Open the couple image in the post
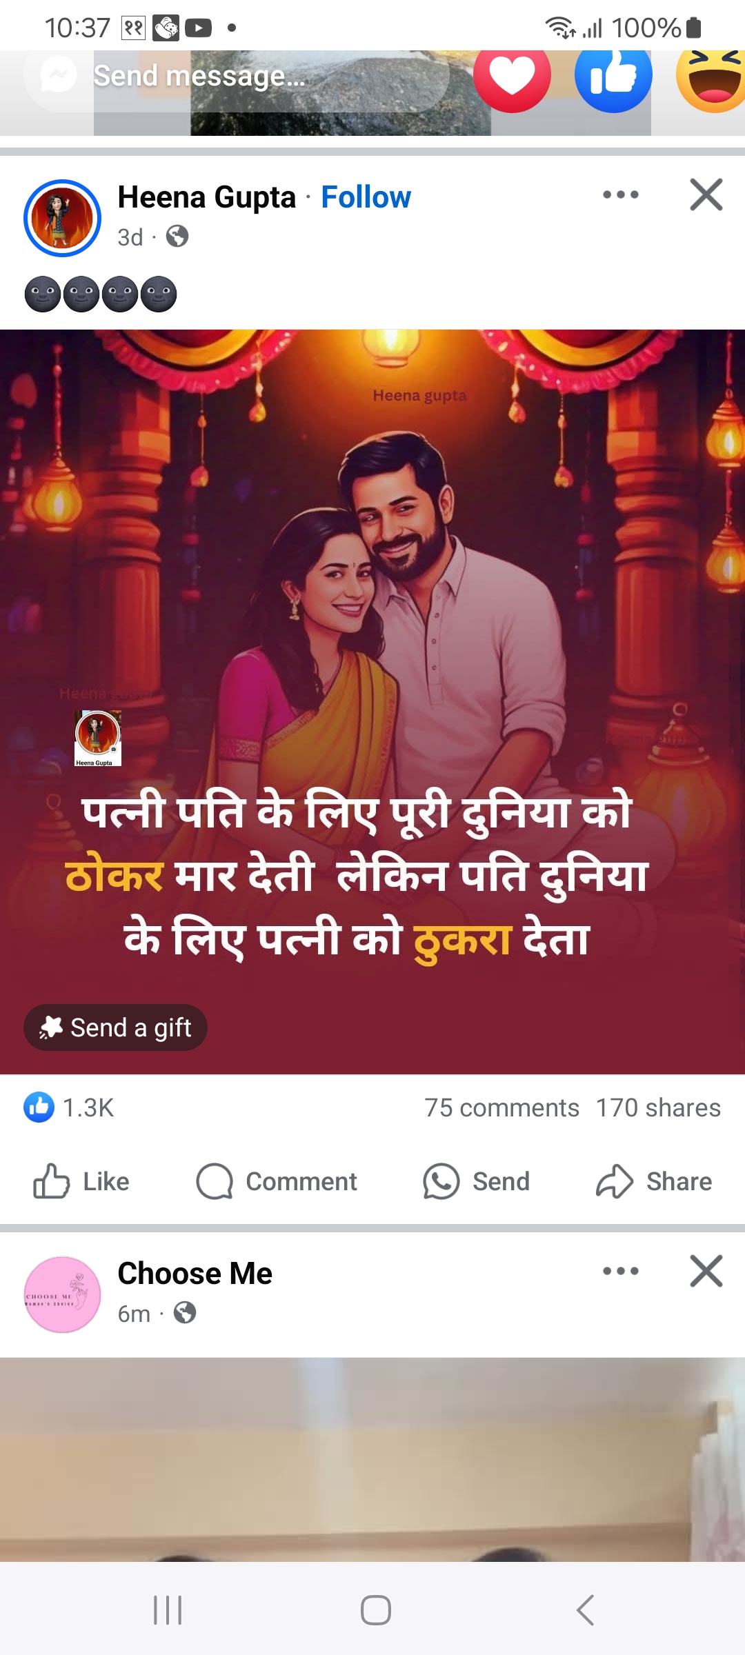The height and width of the screenshot is (1655, 745). (x=372, y=701)
